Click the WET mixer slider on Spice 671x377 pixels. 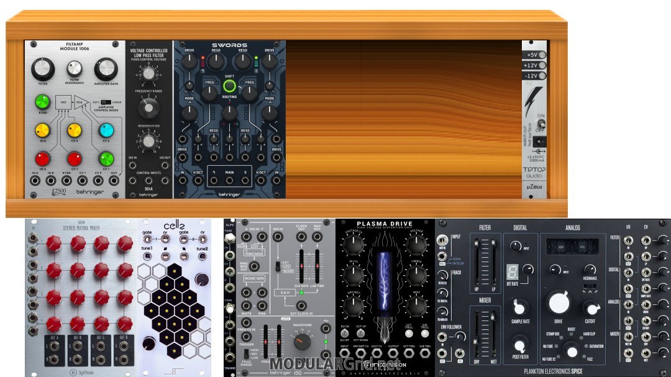[493, 334]
